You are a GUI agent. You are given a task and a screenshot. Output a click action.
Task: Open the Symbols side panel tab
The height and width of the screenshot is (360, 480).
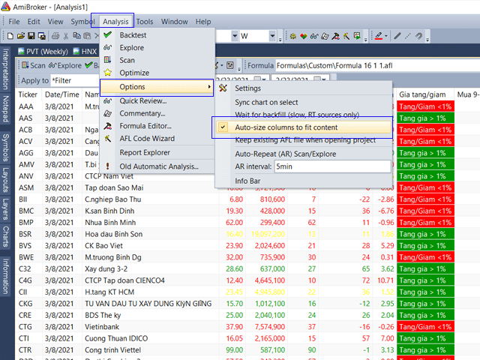5,147
